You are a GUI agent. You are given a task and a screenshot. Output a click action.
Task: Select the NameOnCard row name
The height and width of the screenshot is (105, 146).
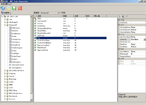coord(42,48)
